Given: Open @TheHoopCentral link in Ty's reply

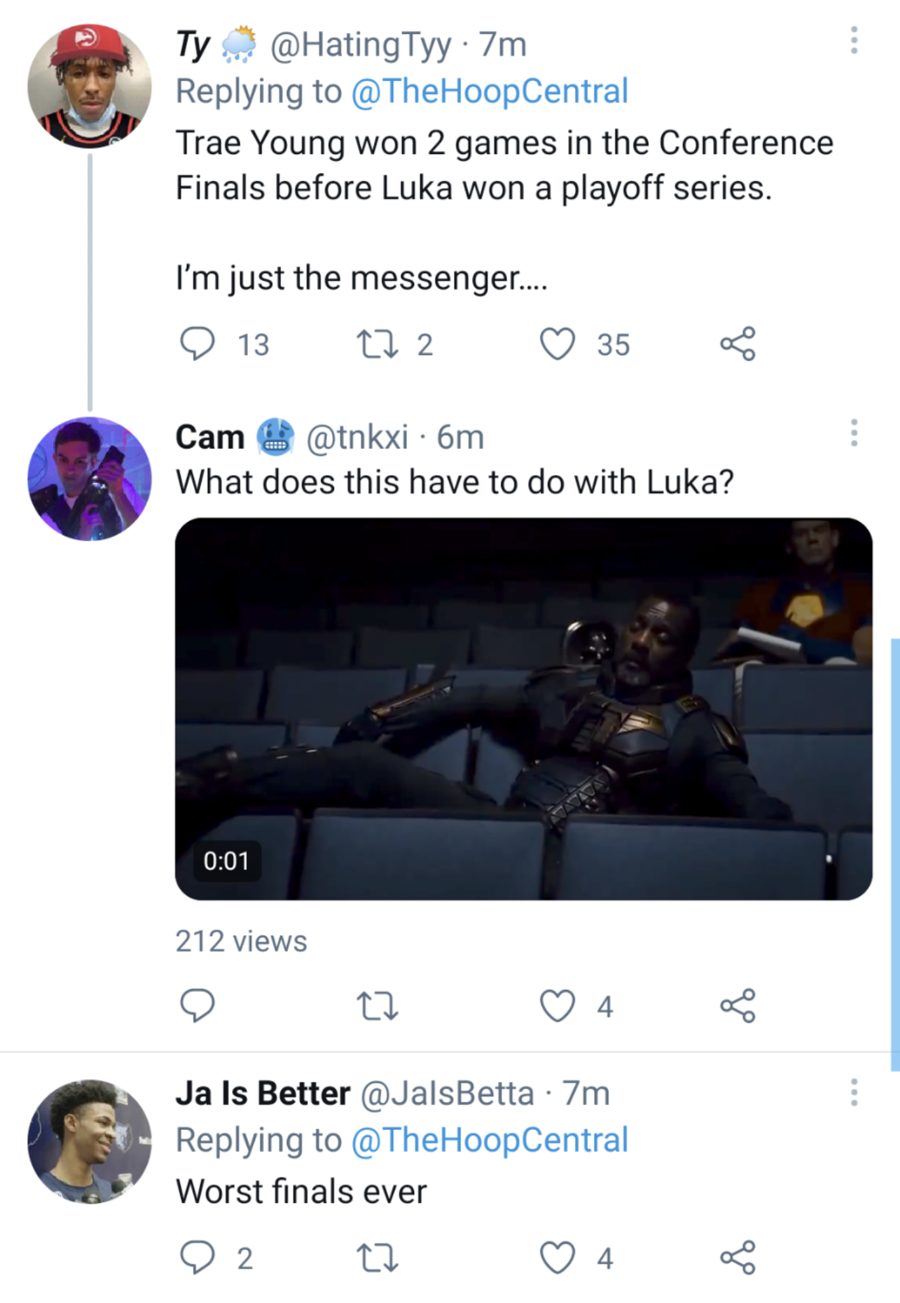Looking at the screenshot, I should pyautogui.click(x=490, y=91).
